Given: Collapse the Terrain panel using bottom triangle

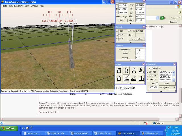Looking at the screenshot, I should coord(131,61).
